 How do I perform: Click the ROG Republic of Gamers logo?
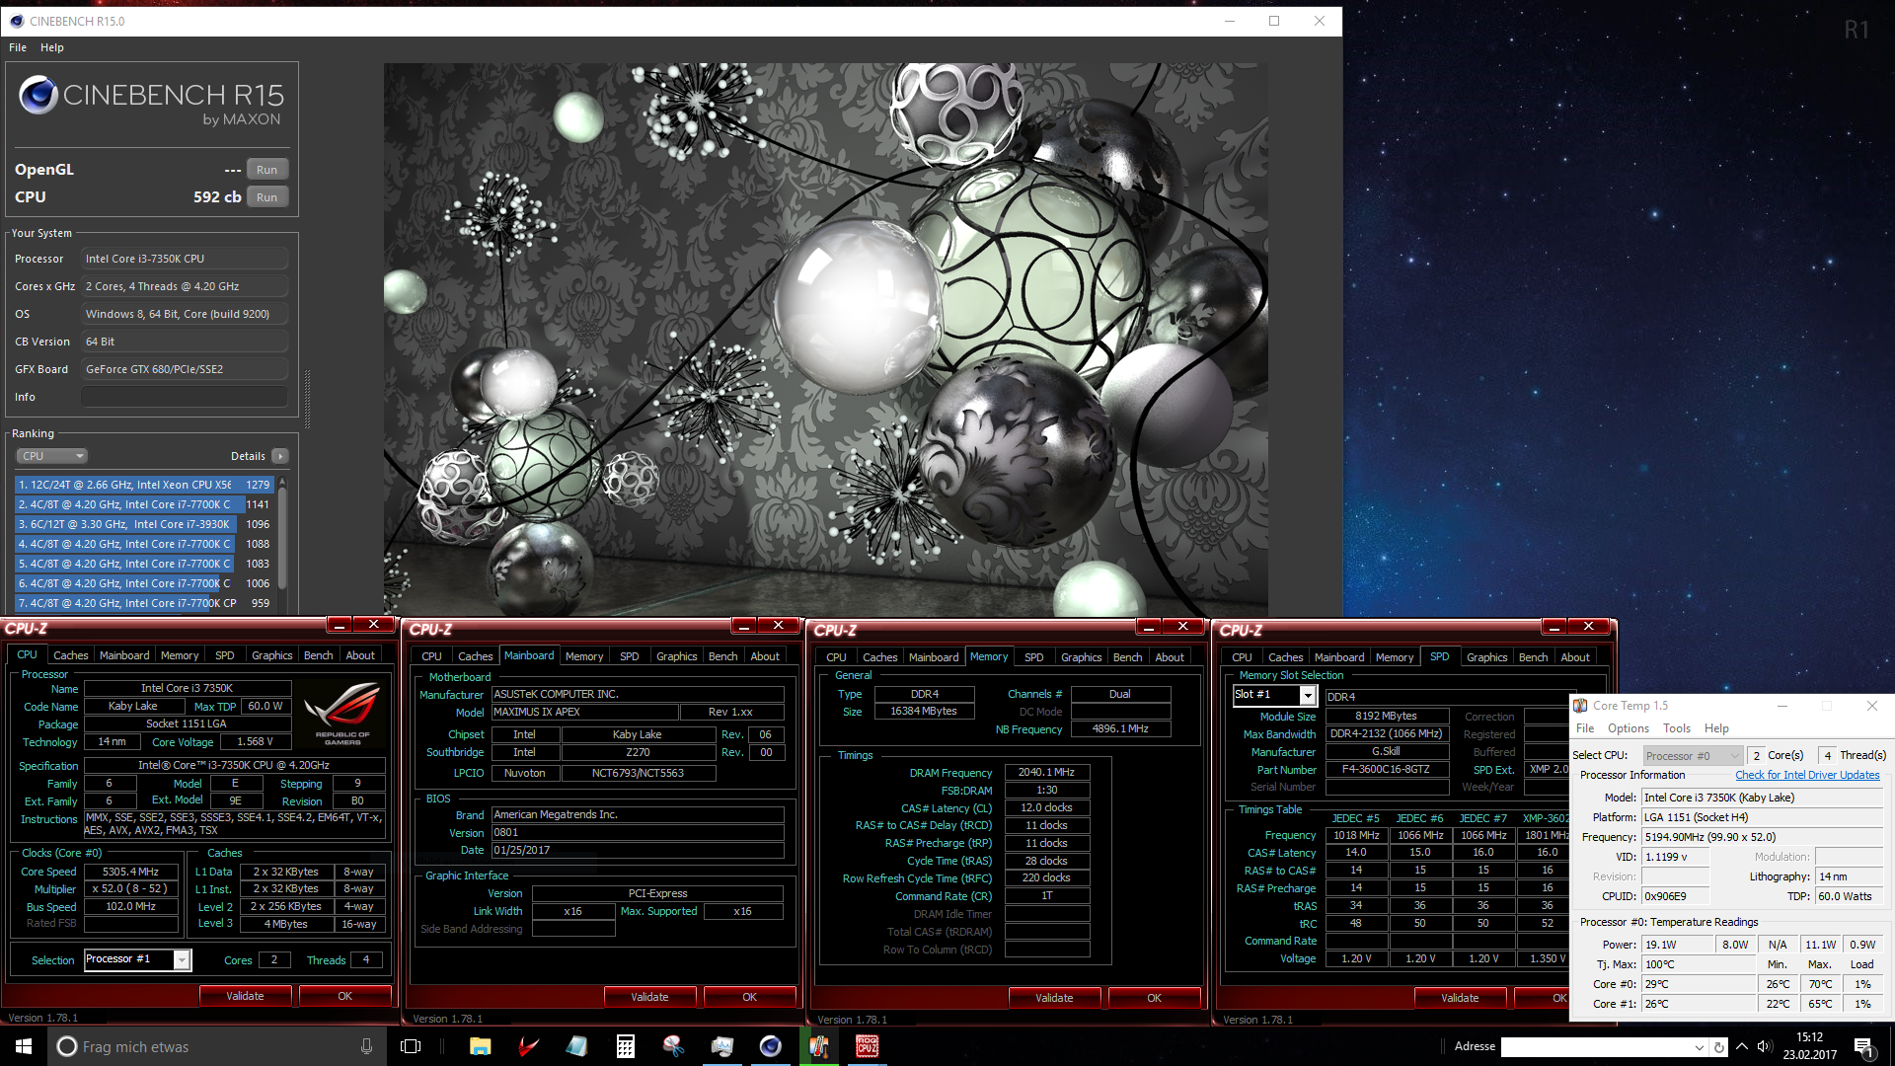click(341, 714)
